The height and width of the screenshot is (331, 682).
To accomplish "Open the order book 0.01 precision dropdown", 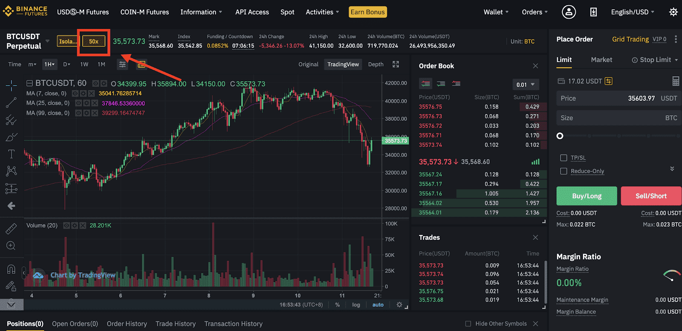I will tap(526, 85).
